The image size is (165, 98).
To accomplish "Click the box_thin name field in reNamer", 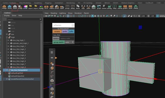I will [63, 35].
